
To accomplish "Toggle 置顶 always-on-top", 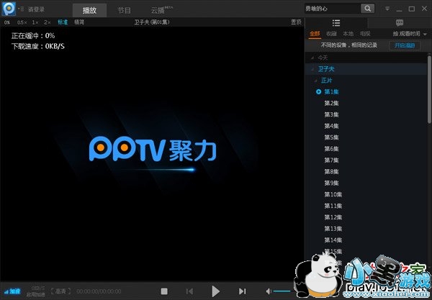I will point(296,22).
